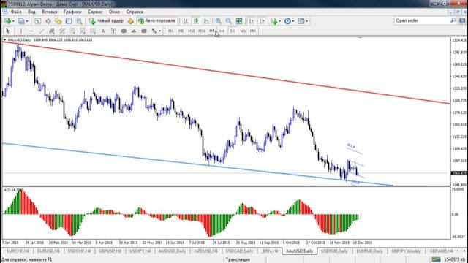Viewport: 468px width, 263px height.
Task: Switch to line chart mode
Action: pyautogui.click(x=206, y=21)
